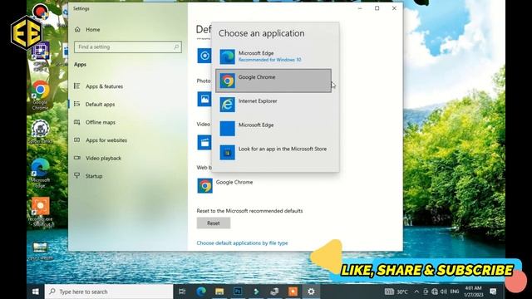Maximize the Settings window
The width and height of the screenshot is (532, 299).
(377, 8)
